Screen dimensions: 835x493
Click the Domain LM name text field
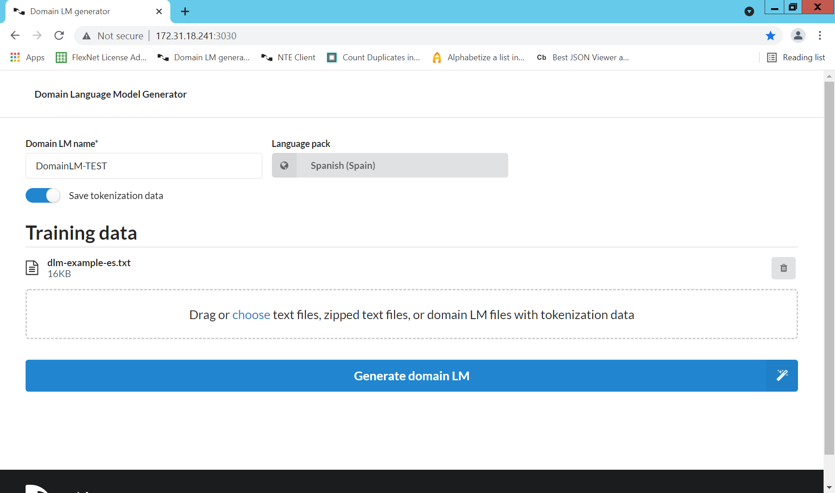click(x=144, y=166)
